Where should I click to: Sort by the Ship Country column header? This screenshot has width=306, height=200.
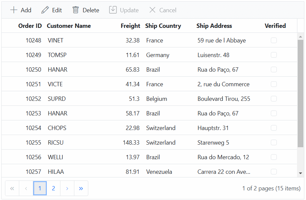(x=163, y=26)
